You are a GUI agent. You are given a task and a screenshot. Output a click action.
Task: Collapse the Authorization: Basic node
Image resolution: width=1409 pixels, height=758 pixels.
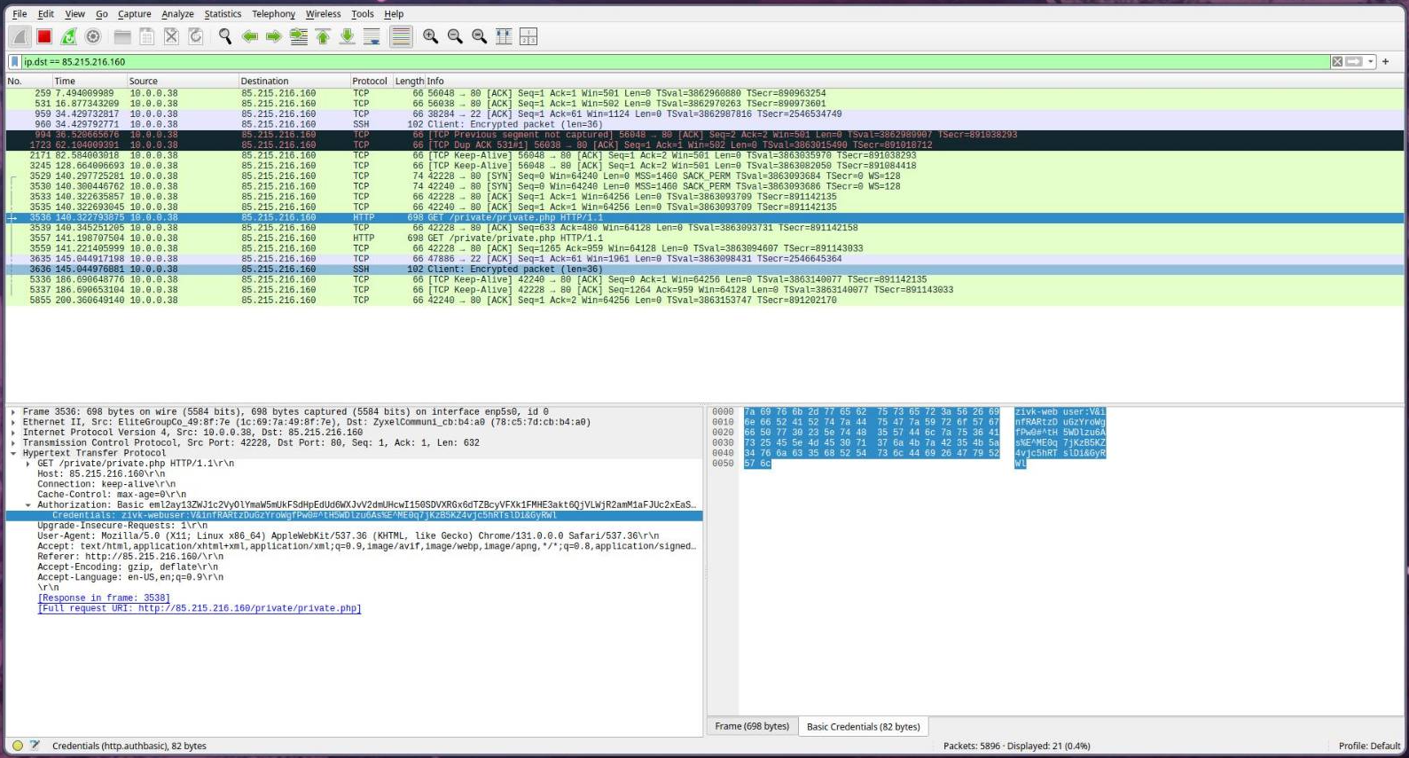point(27,505)
